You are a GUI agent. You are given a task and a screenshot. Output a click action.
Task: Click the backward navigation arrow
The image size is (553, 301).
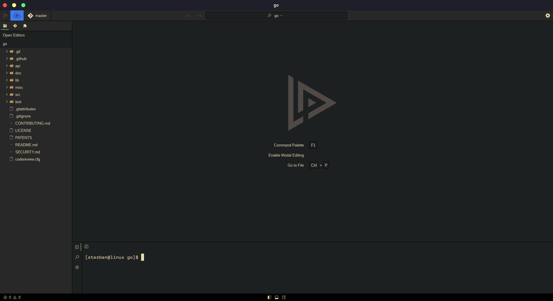tap(189, 16)
